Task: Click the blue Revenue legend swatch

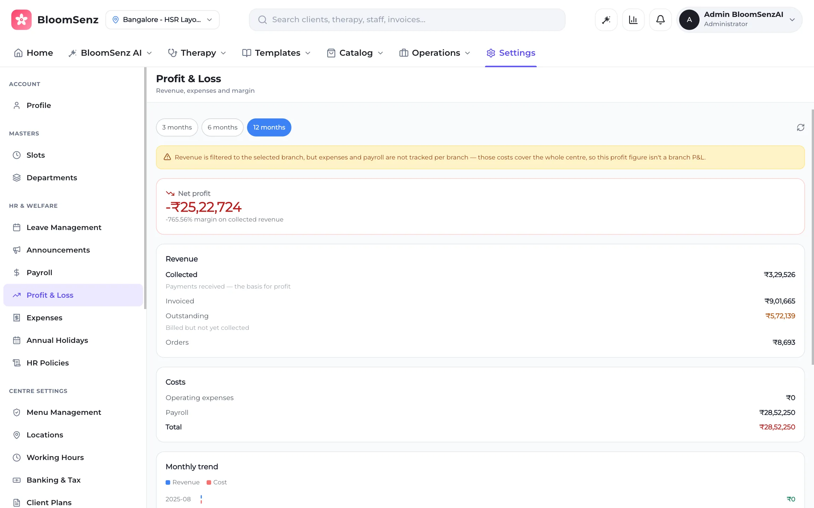Action: [x=168, y=482]
